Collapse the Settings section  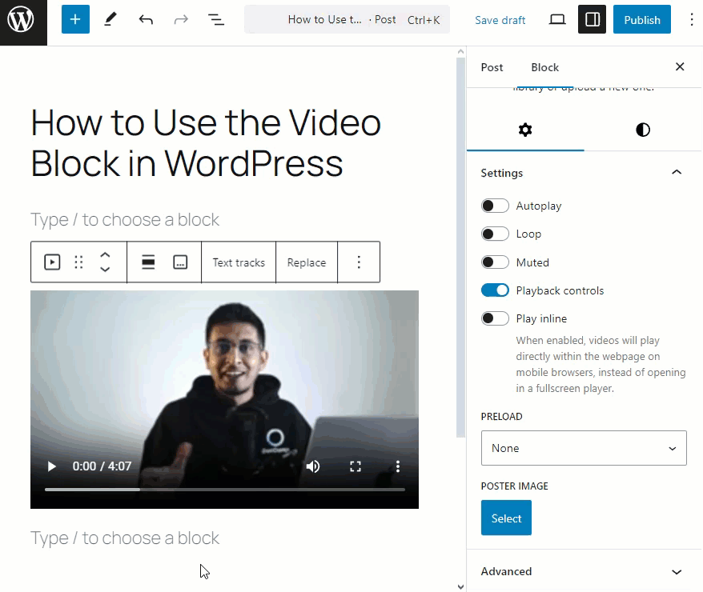click(x=584, y=173)
